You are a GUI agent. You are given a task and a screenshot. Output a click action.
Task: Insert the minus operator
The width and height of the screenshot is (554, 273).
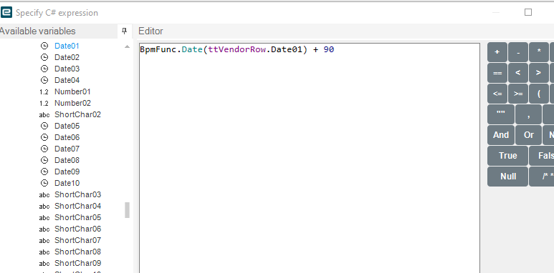coord(518,52)
